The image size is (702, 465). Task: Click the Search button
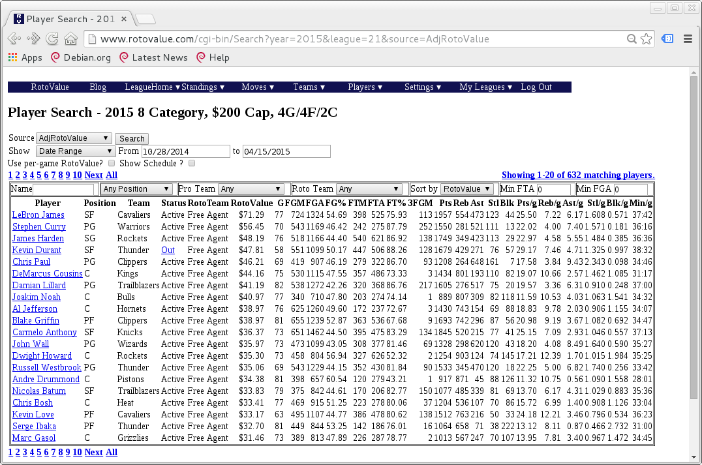pyautogui.click(x=132, y=139)
